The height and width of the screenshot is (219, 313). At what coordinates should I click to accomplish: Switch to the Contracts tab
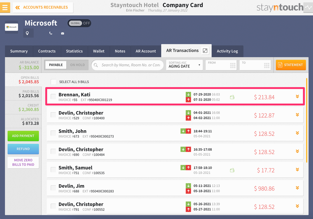click(x=47, y=51)
